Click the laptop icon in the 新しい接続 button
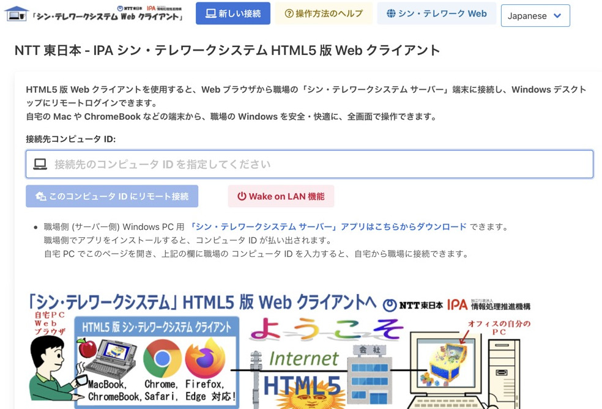602x409 pixels. click(x=210, y=14)
